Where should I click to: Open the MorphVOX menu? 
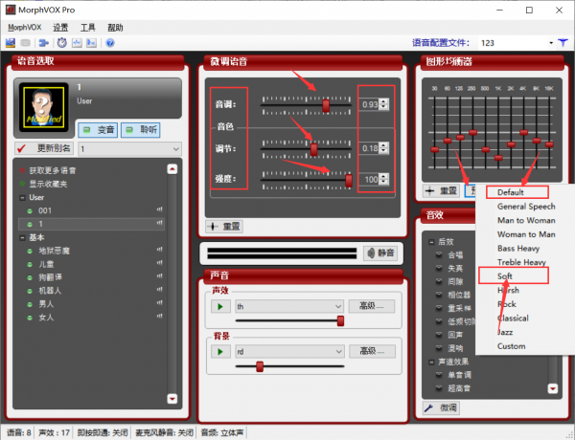pyautogui.click(x=25, y=28)
